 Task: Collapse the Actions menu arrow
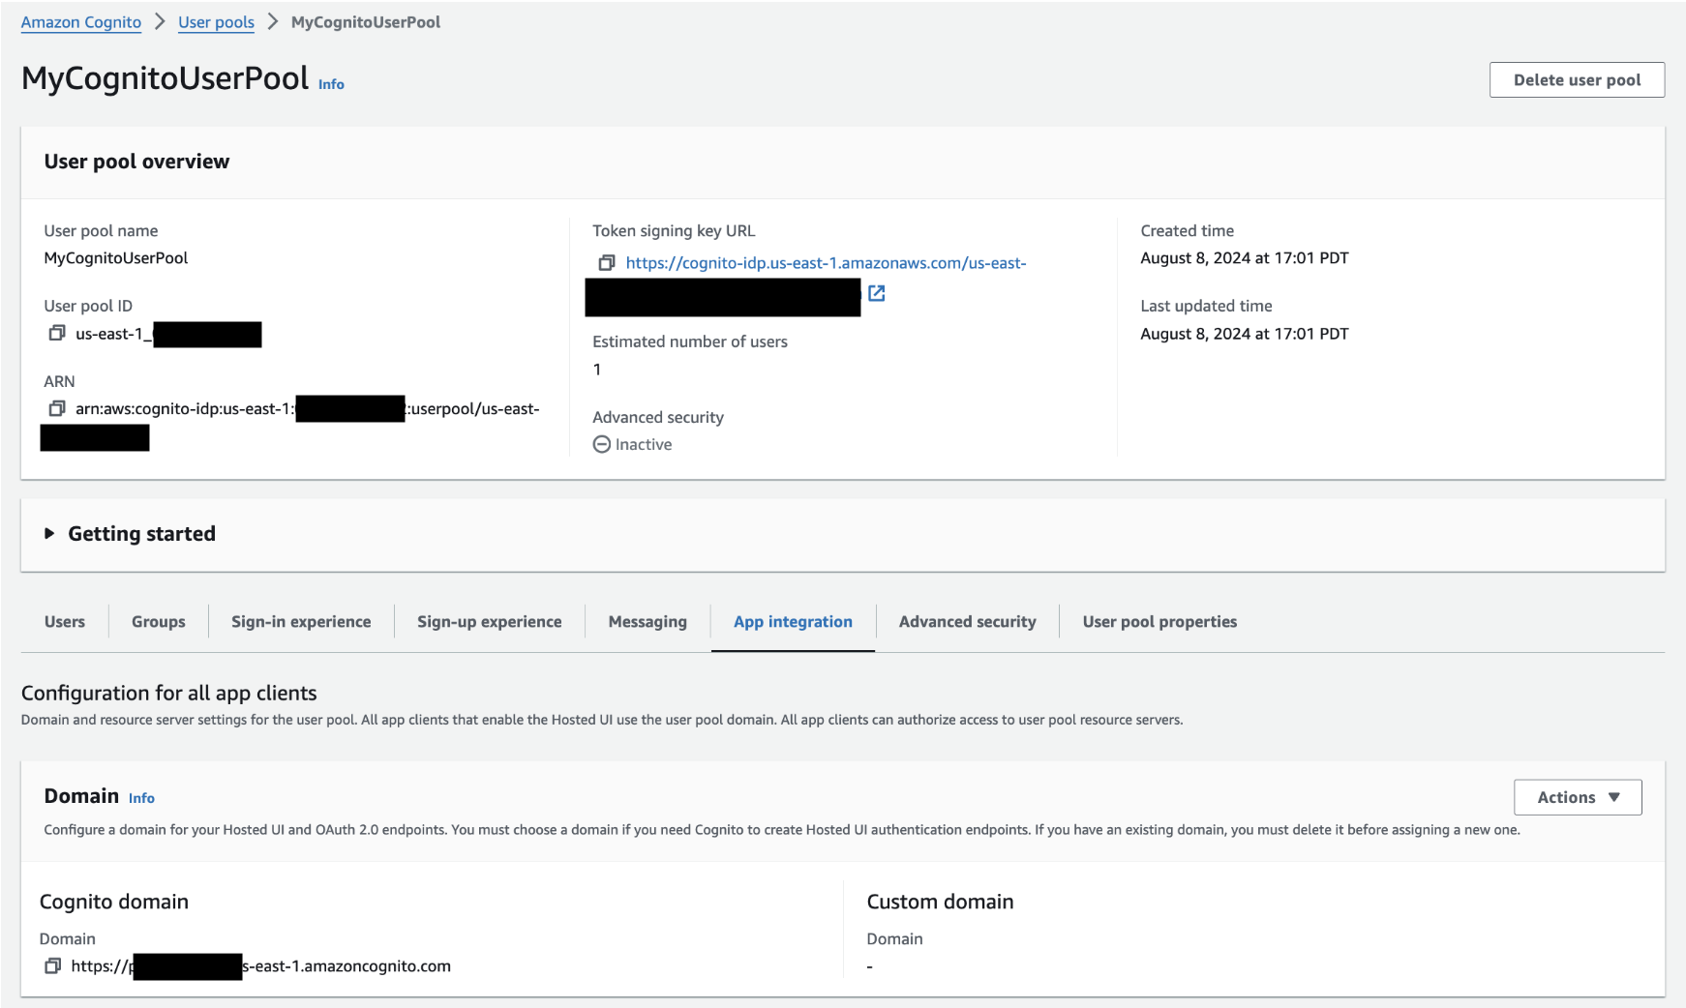pyautogui.click(x=1614, y=797)
